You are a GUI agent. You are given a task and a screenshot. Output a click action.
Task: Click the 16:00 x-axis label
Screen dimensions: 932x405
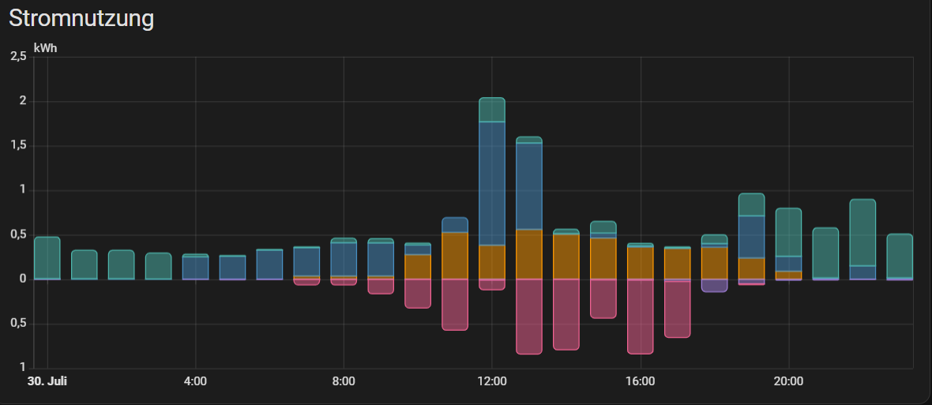pyautogui.click(x=640, y=381)
